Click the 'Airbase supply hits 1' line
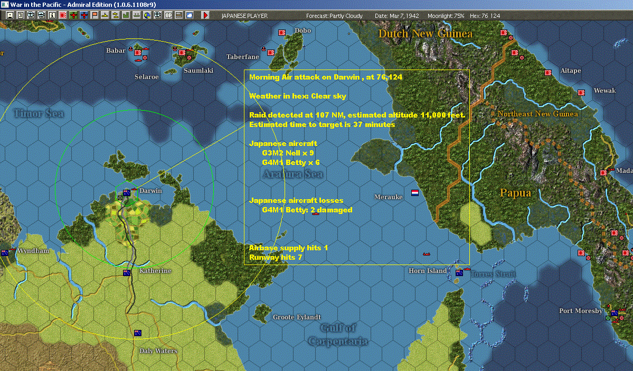Viewport: 633px width, 371px height. point(289,248)
